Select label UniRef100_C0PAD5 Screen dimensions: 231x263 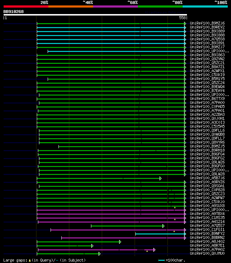coord(207,107)
